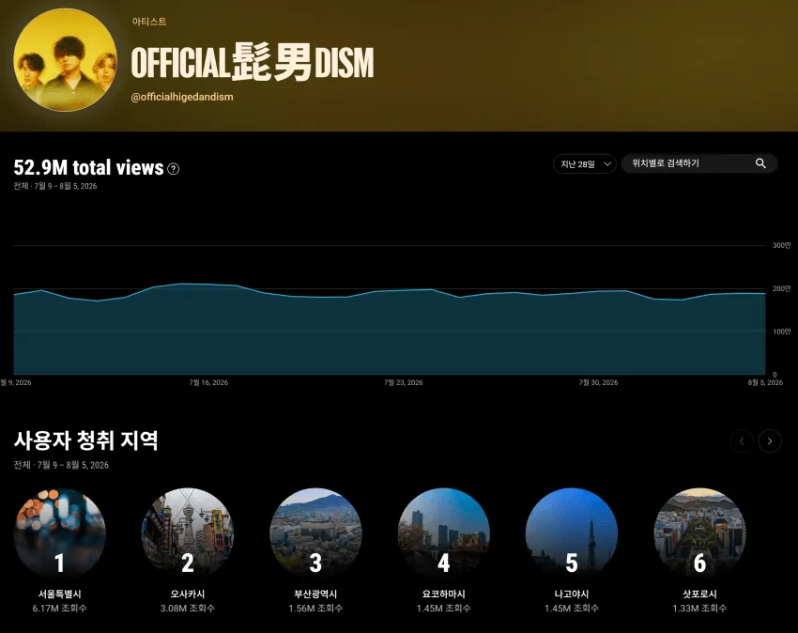Click the help icon beside total views
Viewport: 798px width, 633px height.
(173, 168)
